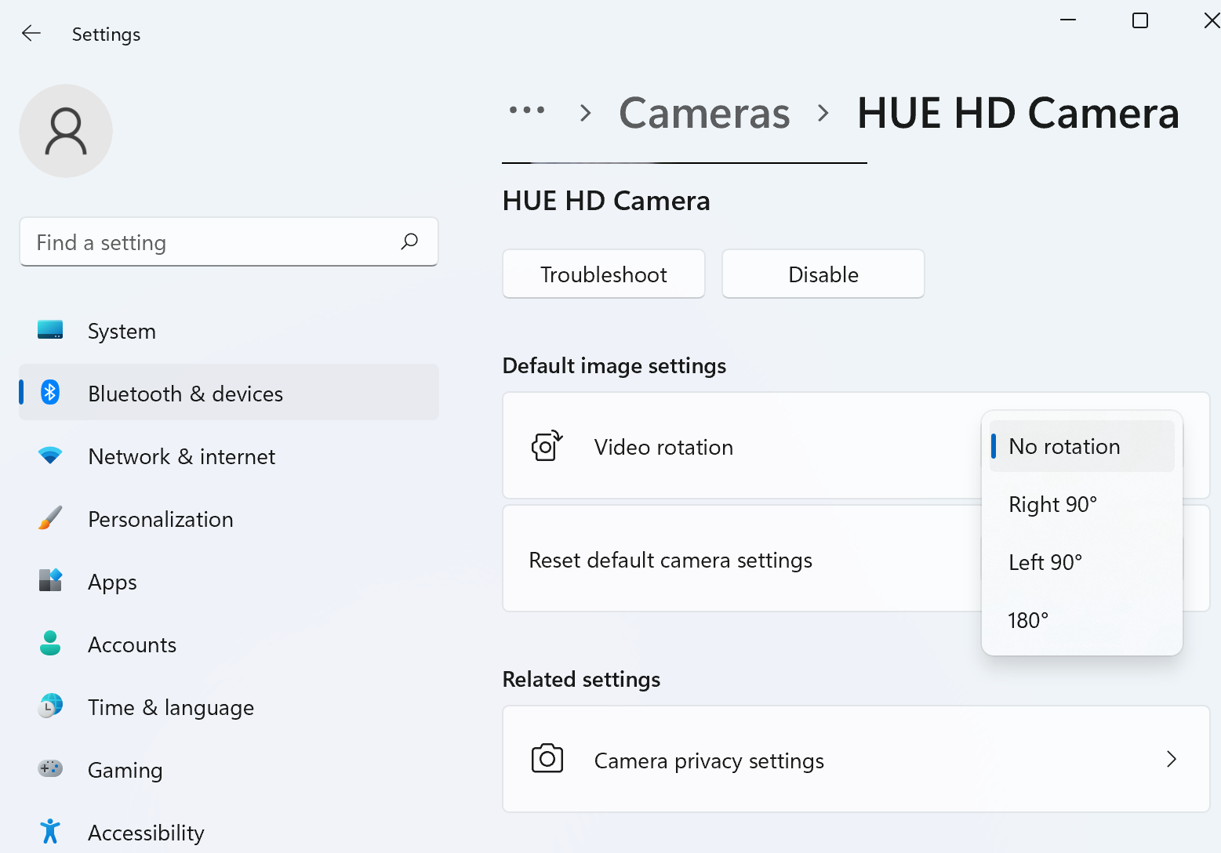The height and width of the screenshot is (853, 1221).
Task: Open System settings category
Action: pyautogui.click(x=229, y=330)
